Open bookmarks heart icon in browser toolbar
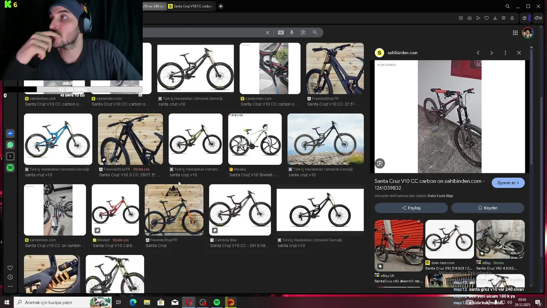 (x=486, y=18)
